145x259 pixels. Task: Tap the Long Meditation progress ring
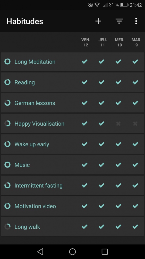7,61
